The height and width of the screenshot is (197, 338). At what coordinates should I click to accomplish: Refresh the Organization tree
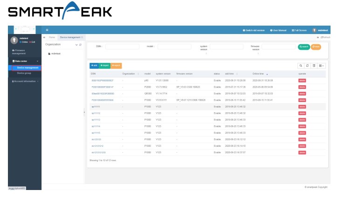point(80,45)
